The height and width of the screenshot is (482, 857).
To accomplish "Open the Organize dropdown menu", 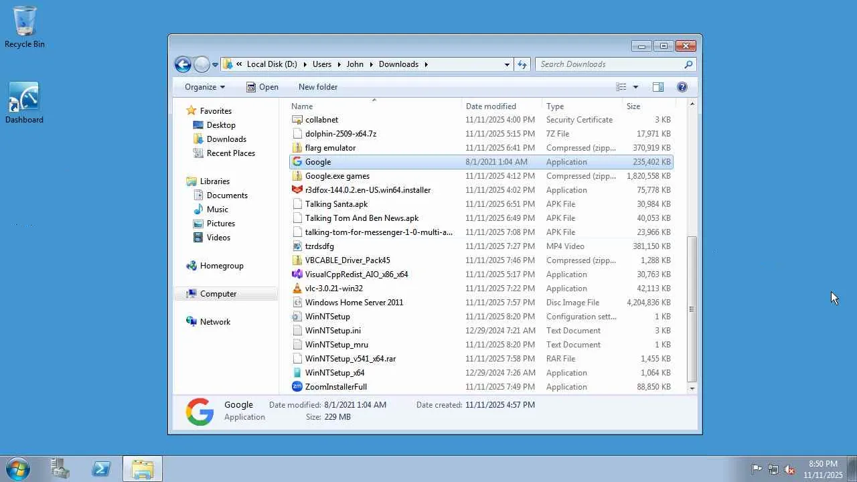I will [205, 87].
